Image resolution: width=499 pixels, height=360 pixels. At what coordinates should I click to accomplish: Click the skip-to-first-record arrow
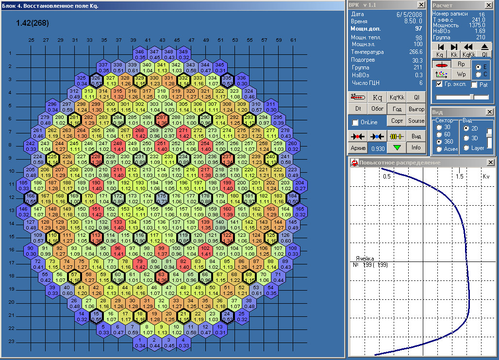point(440,47)
